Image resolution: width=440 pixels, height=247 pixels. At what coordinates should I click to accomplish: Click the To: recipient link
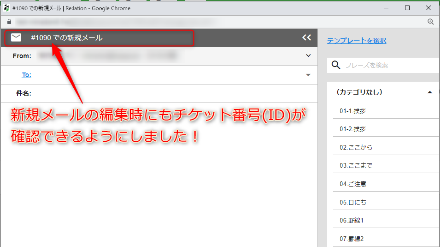coord(26,75)
